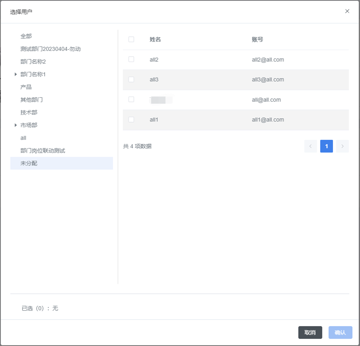360x346 pixels.
Task: Check the box for user all3
Action: coord(132,79)
